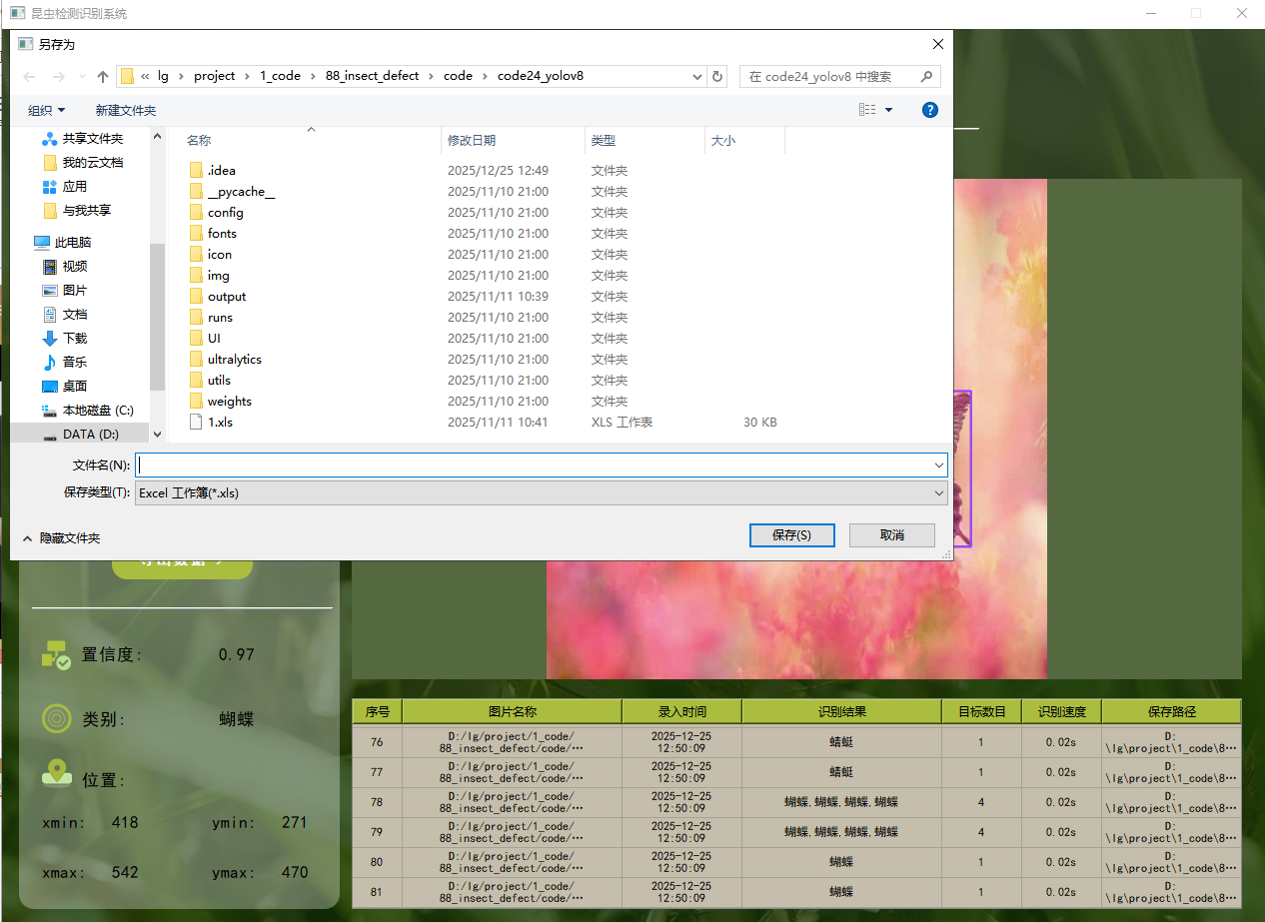Click the view layout icon
This screenshot has height=922, width=1265.
[867, 110]
